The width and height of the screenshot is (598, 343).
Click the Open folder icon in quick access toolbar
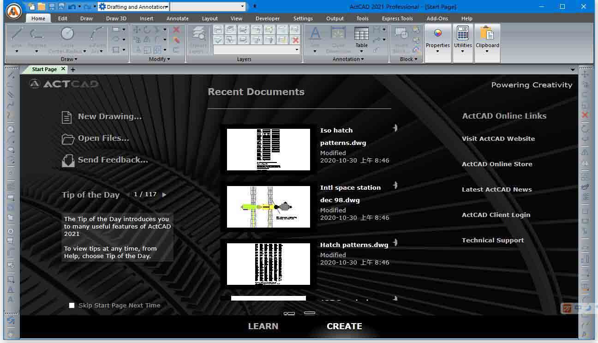coord(42,7)
